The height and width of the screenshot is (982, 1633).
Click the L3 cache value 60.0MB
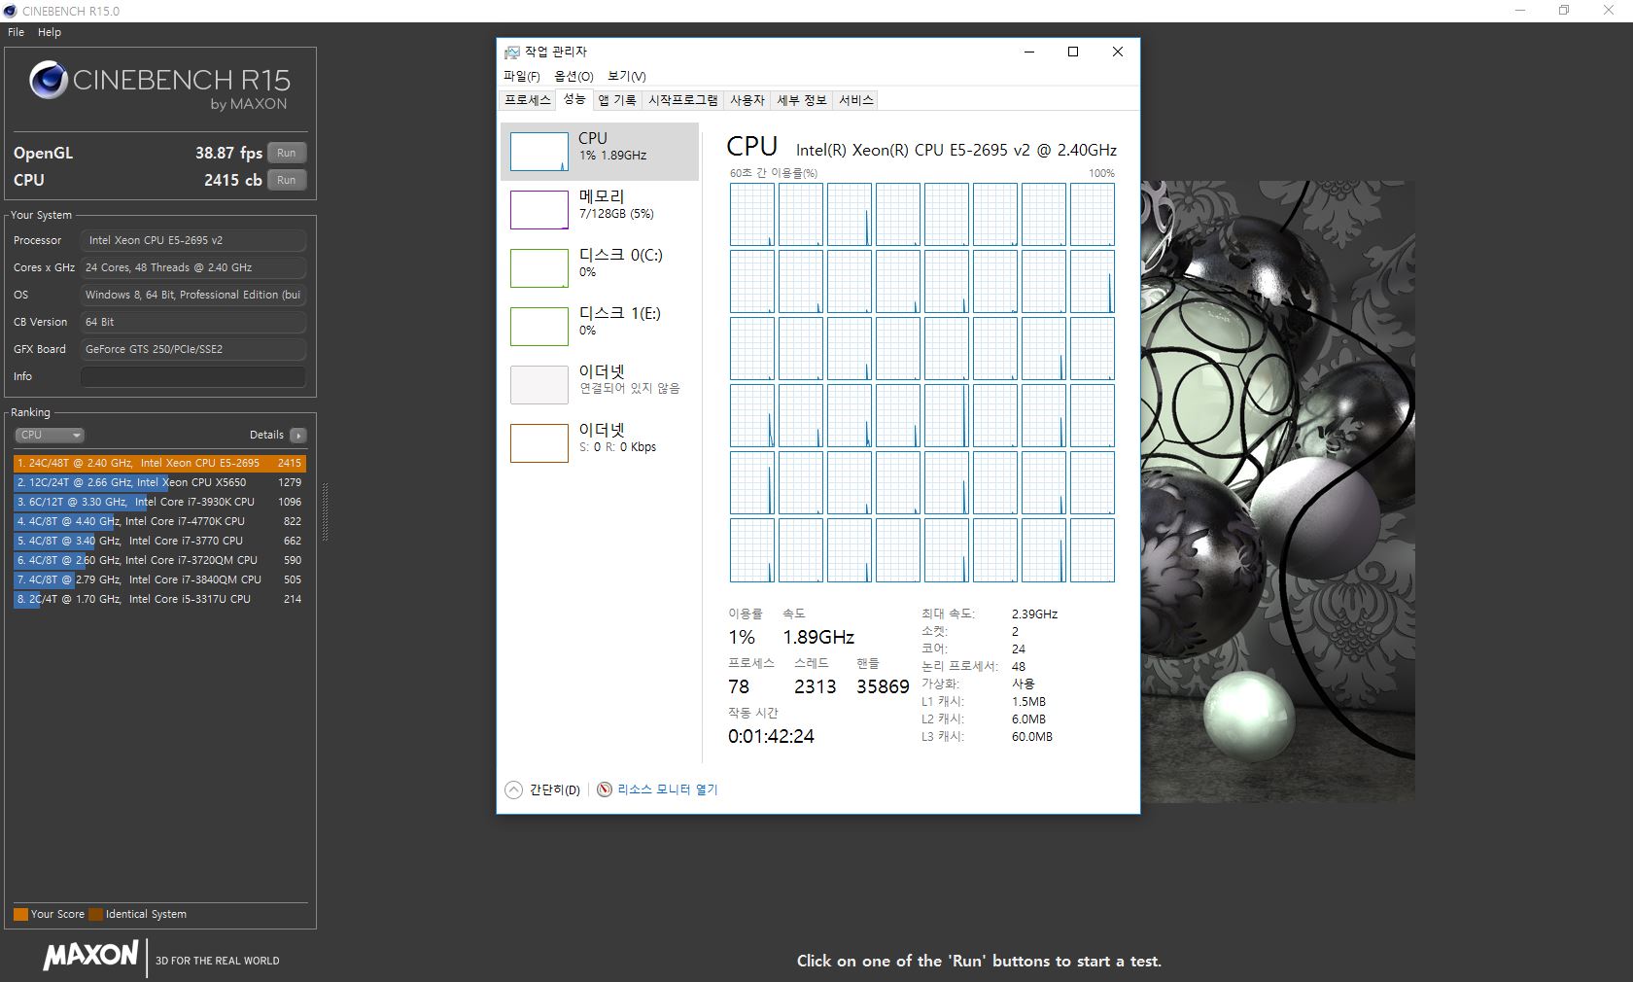pyautogui.click(x=1032, y=737)
